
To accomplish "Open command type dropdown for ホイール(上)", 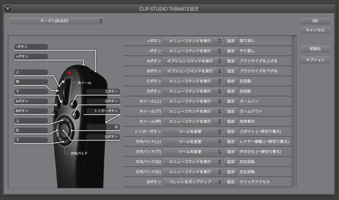I will (192, 101).
